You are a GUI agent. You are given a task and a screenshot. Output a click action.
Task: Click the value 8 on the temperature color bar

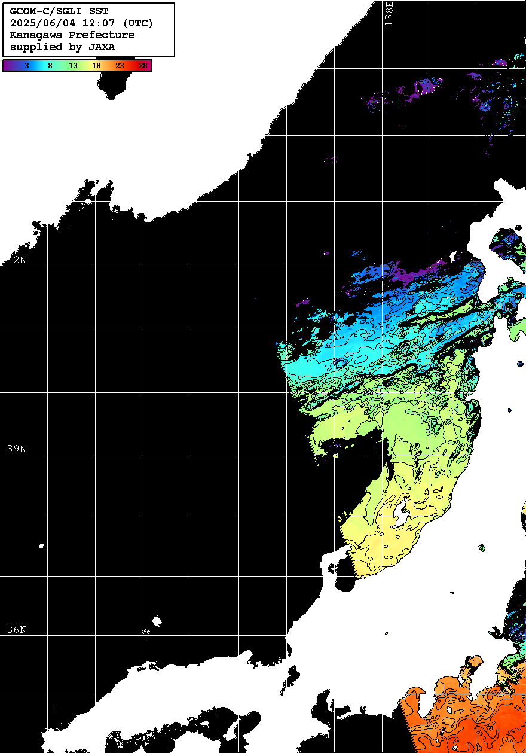(50, 66)
